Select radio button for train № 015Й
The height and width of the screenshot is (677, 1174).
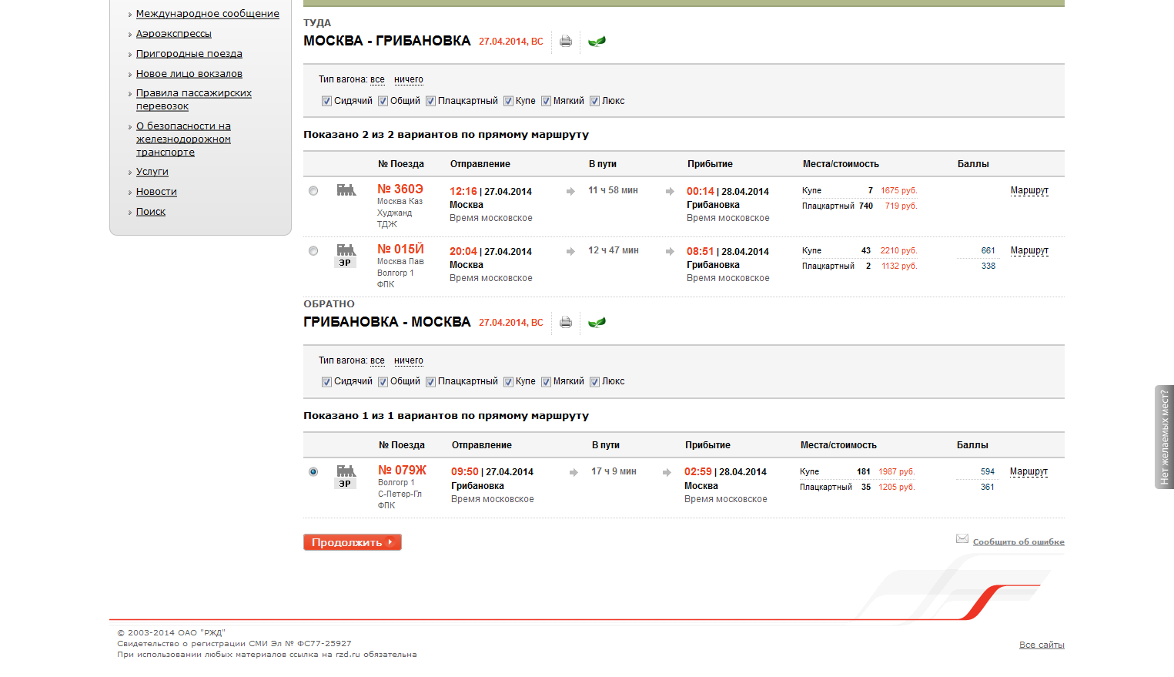pos(313,251)
